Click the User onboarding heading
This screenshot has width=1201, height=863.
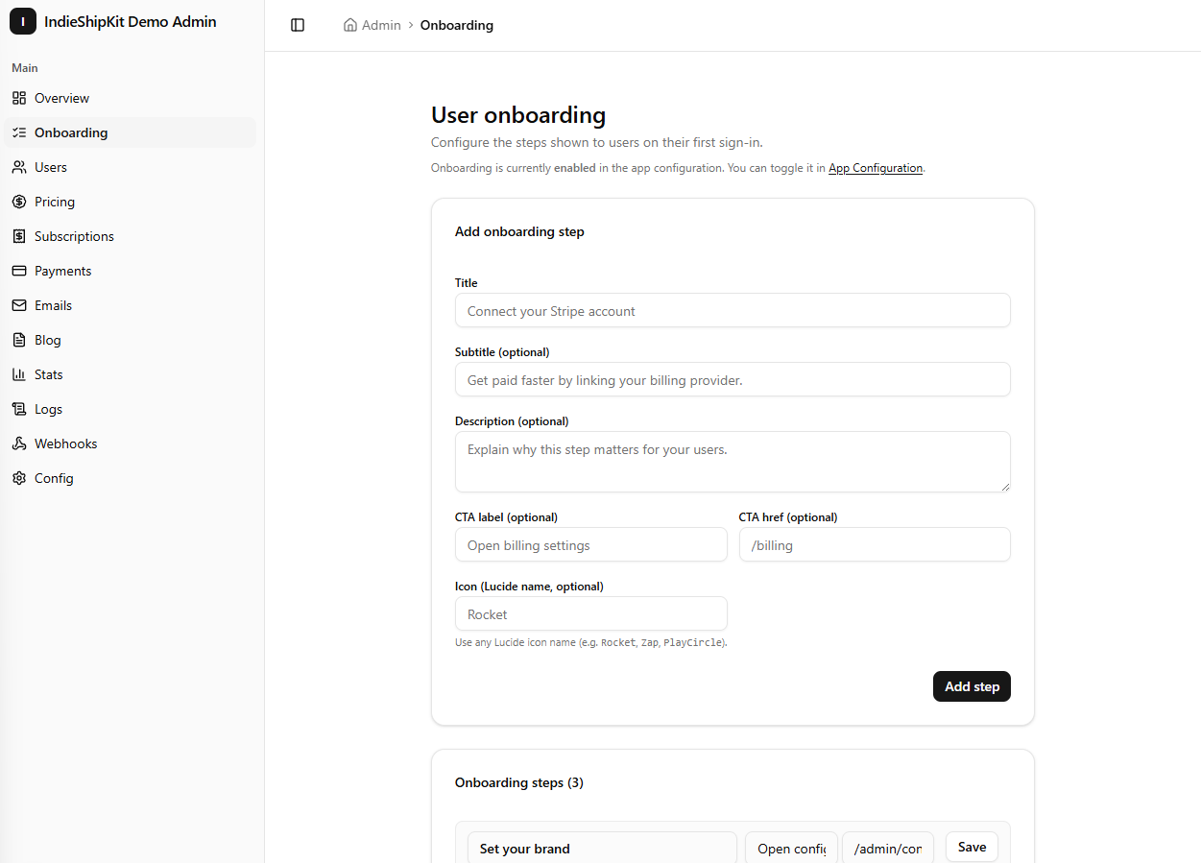[x=518, y=115]
